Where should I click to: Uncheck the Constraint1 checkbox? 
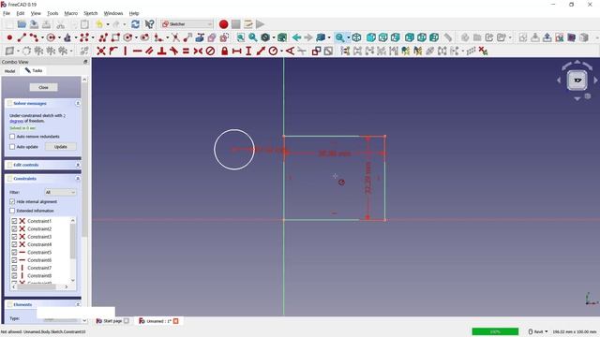[x=14, y=221]
